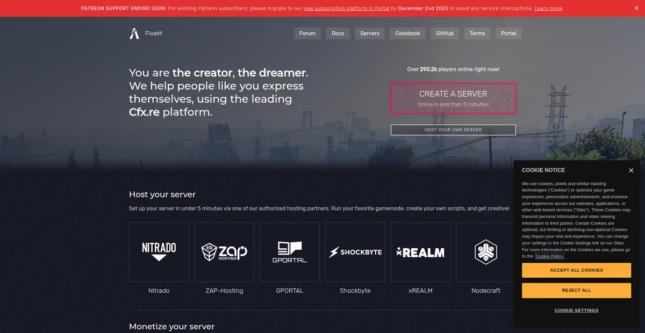Viewport: 645px width, 333px height.
Task: Open the GitHub nav item
Action: tap(445, 33)
